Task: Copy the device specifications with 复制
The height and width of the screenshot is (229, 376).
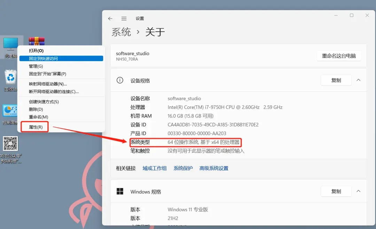Action: [x=336, y=80]
